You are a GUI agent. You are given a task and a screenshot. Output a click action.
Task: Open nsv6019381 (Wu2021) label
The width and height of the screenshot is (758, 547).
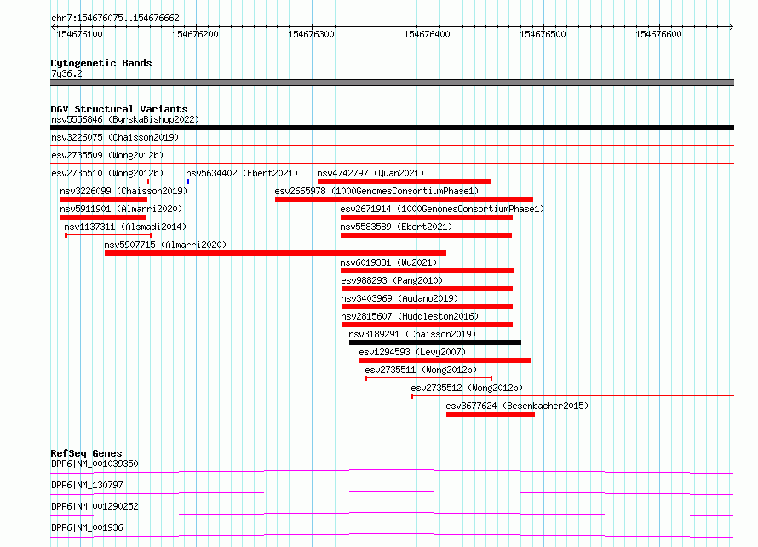388,262
